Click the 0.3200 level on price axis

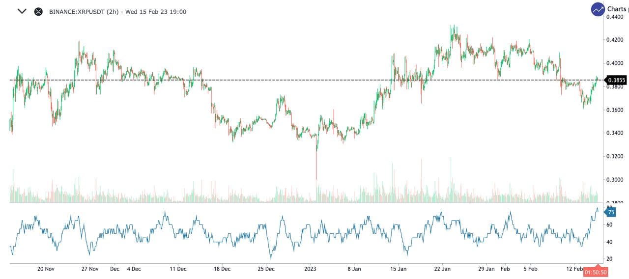[x=616, y=156]
